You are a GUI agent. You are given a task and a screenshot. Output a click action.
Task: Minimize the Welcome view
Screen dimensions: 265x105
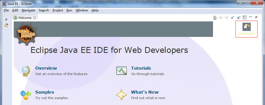251,17
